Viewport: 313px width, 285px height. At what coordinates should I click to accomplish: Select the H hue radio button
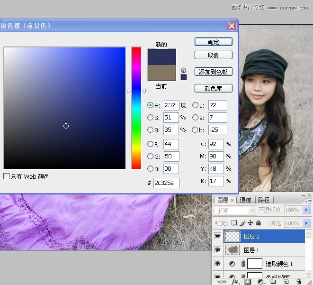pos(150,105)
